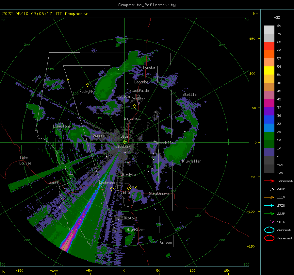Click the cyan current ellipse in the legend
This screenshot has width=294, height=275.
tap(269, 230)
